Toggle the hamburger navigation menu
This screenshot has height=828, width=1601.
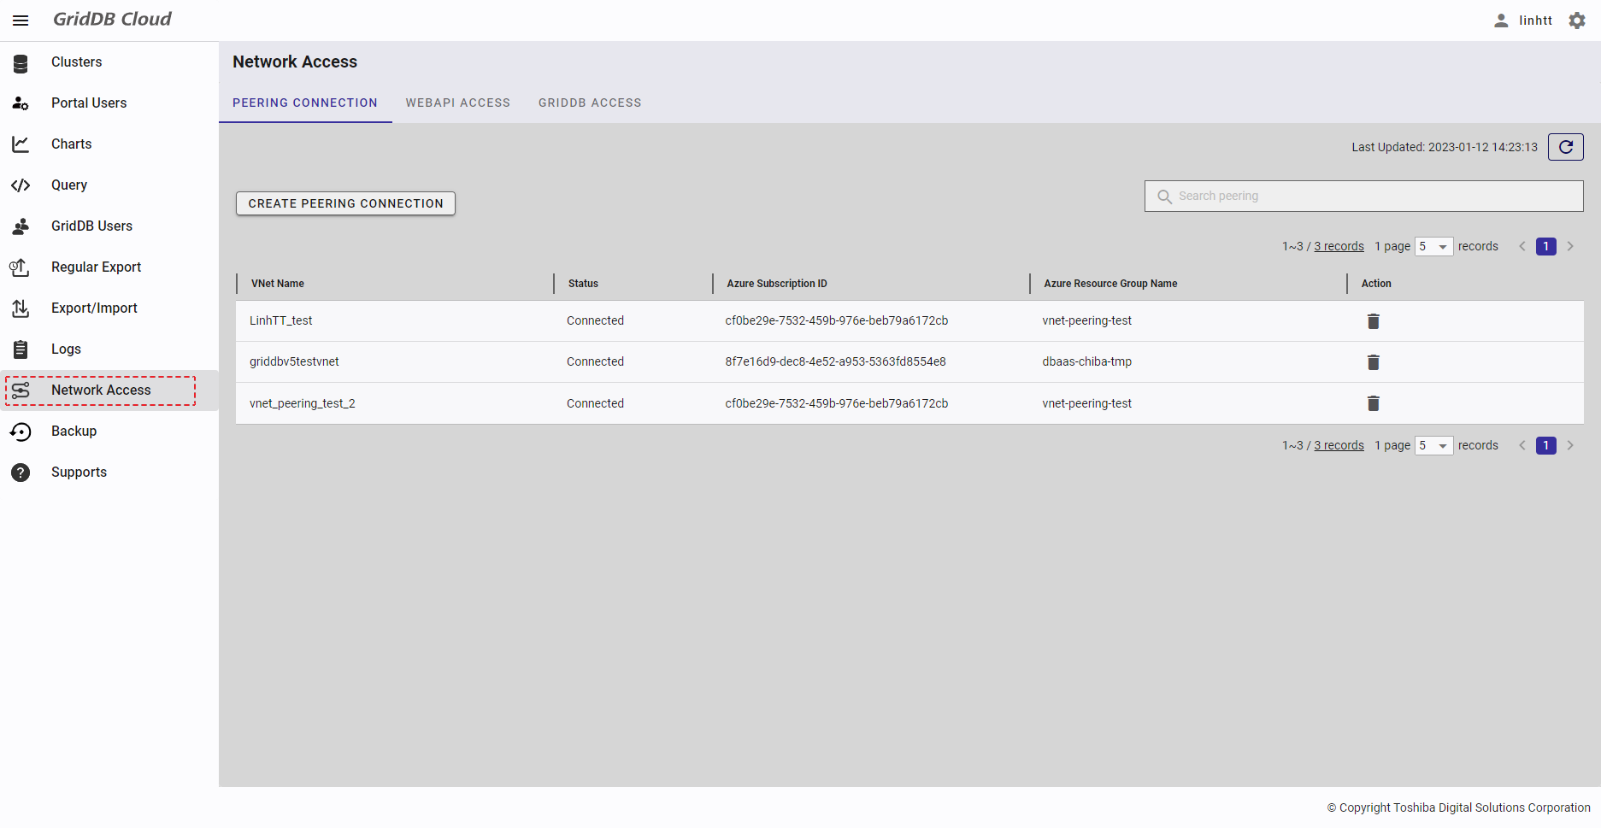point(21,21)
